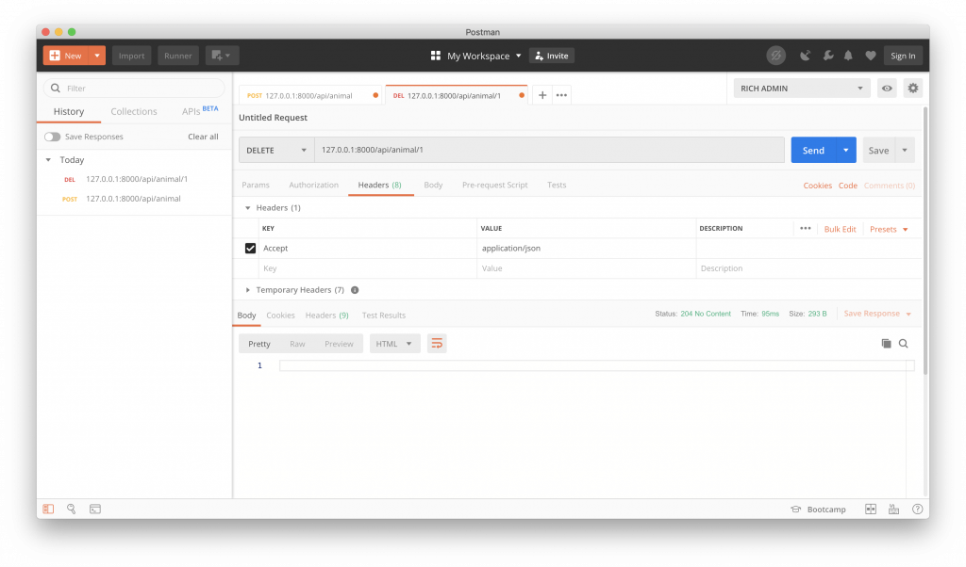Click the response search magnifier icon
This screenshot has height=567, width=966.
903,344
